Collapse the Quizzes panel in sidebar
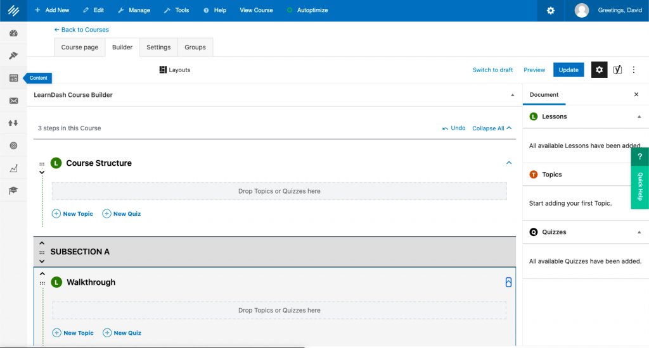This screenshot has height=348, width=649. point(639,232)
